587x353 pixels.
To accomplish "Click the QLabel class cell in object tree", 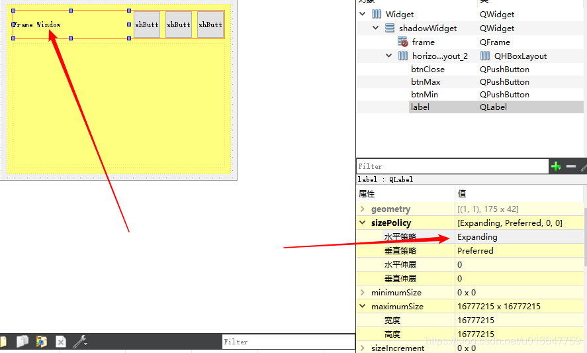I will tap(493, 107).
